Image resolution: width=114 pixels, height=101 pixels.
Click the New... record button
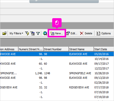[57, 33]
